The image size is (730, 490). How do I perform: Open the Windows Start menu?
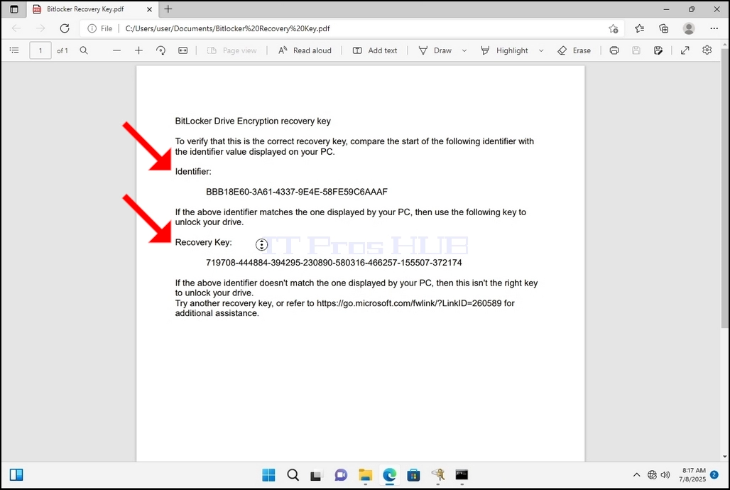(268, 475)
